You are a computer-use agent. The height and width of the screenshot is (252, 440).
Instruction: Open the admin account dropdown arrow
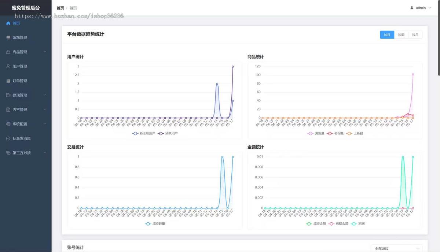pyautogui.click(x=430, y=8)
